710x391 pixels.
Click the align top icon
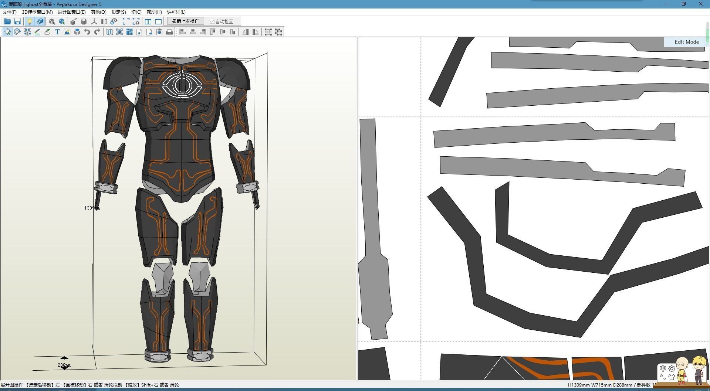click(213, 32)
